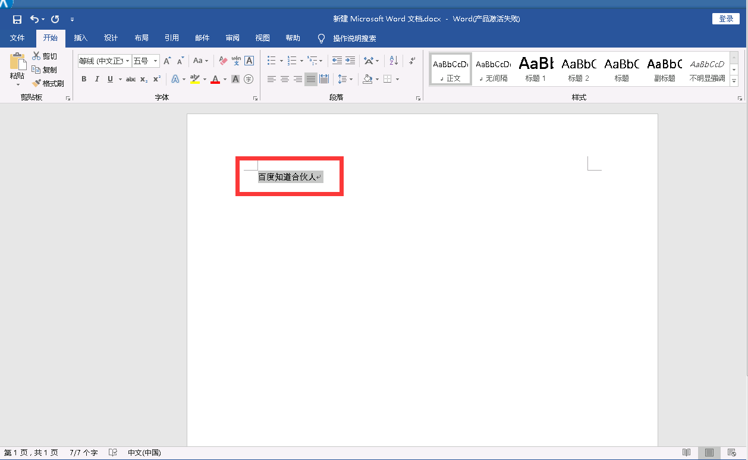Toggle subscript formatting
The width and height of the screenshot is (748, 460).
[x=144, y=79]
